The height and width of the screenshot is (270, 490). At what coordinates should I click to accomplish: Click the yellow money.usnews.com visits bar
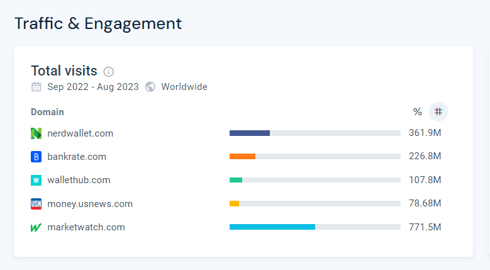pyautogui.click(x=235, y=203)
